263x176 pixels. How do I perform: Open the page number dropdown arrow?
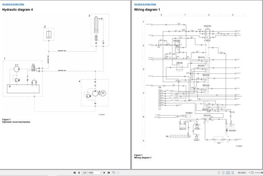(x=101, y=172)
